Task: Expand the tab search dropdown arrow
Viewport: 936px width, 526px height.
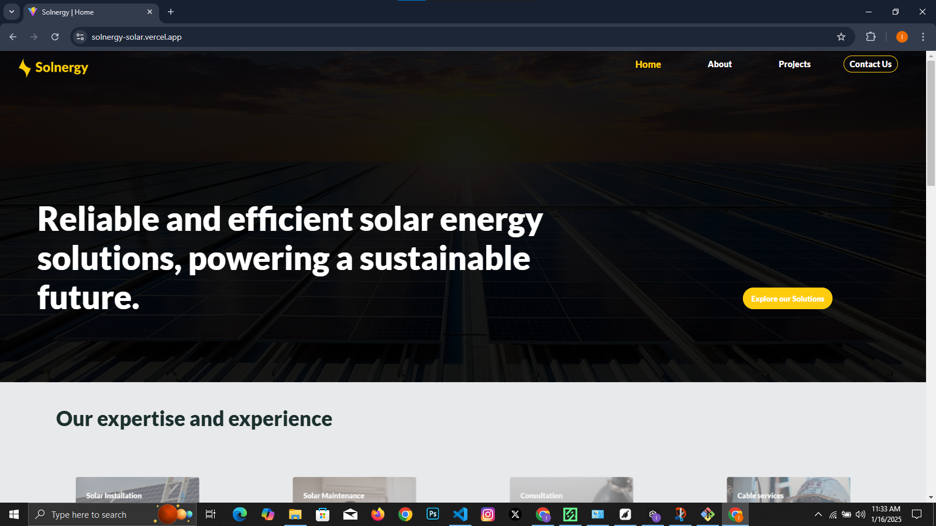Action: (x=12, y=12)
